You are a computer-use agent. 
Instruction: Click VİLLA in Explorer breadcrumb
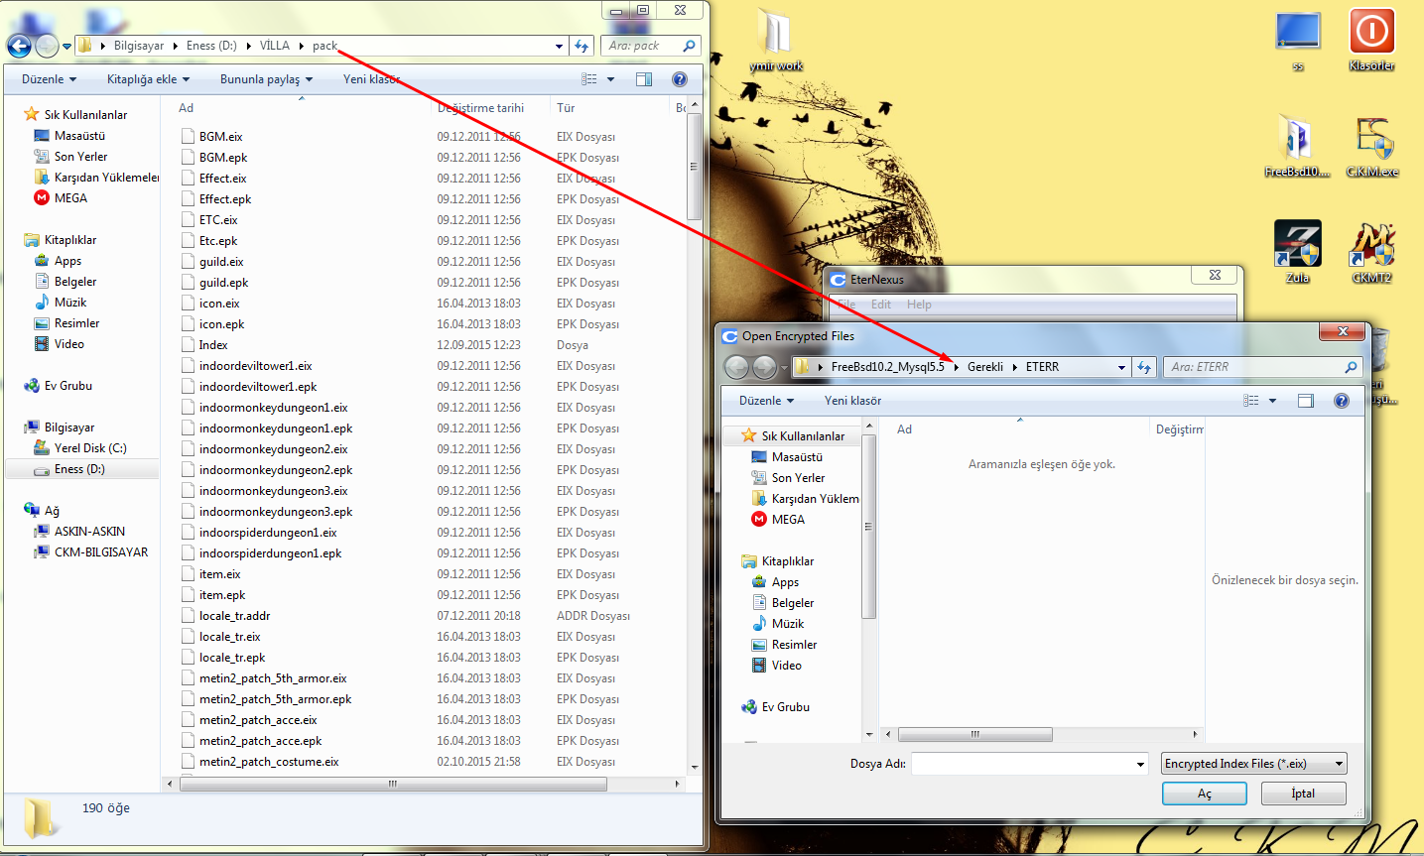[x=275, y=46]
